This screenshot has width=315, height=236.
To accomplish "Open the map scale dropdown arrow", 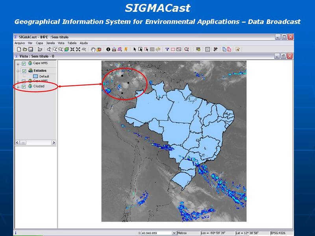I will coord(174,233).
